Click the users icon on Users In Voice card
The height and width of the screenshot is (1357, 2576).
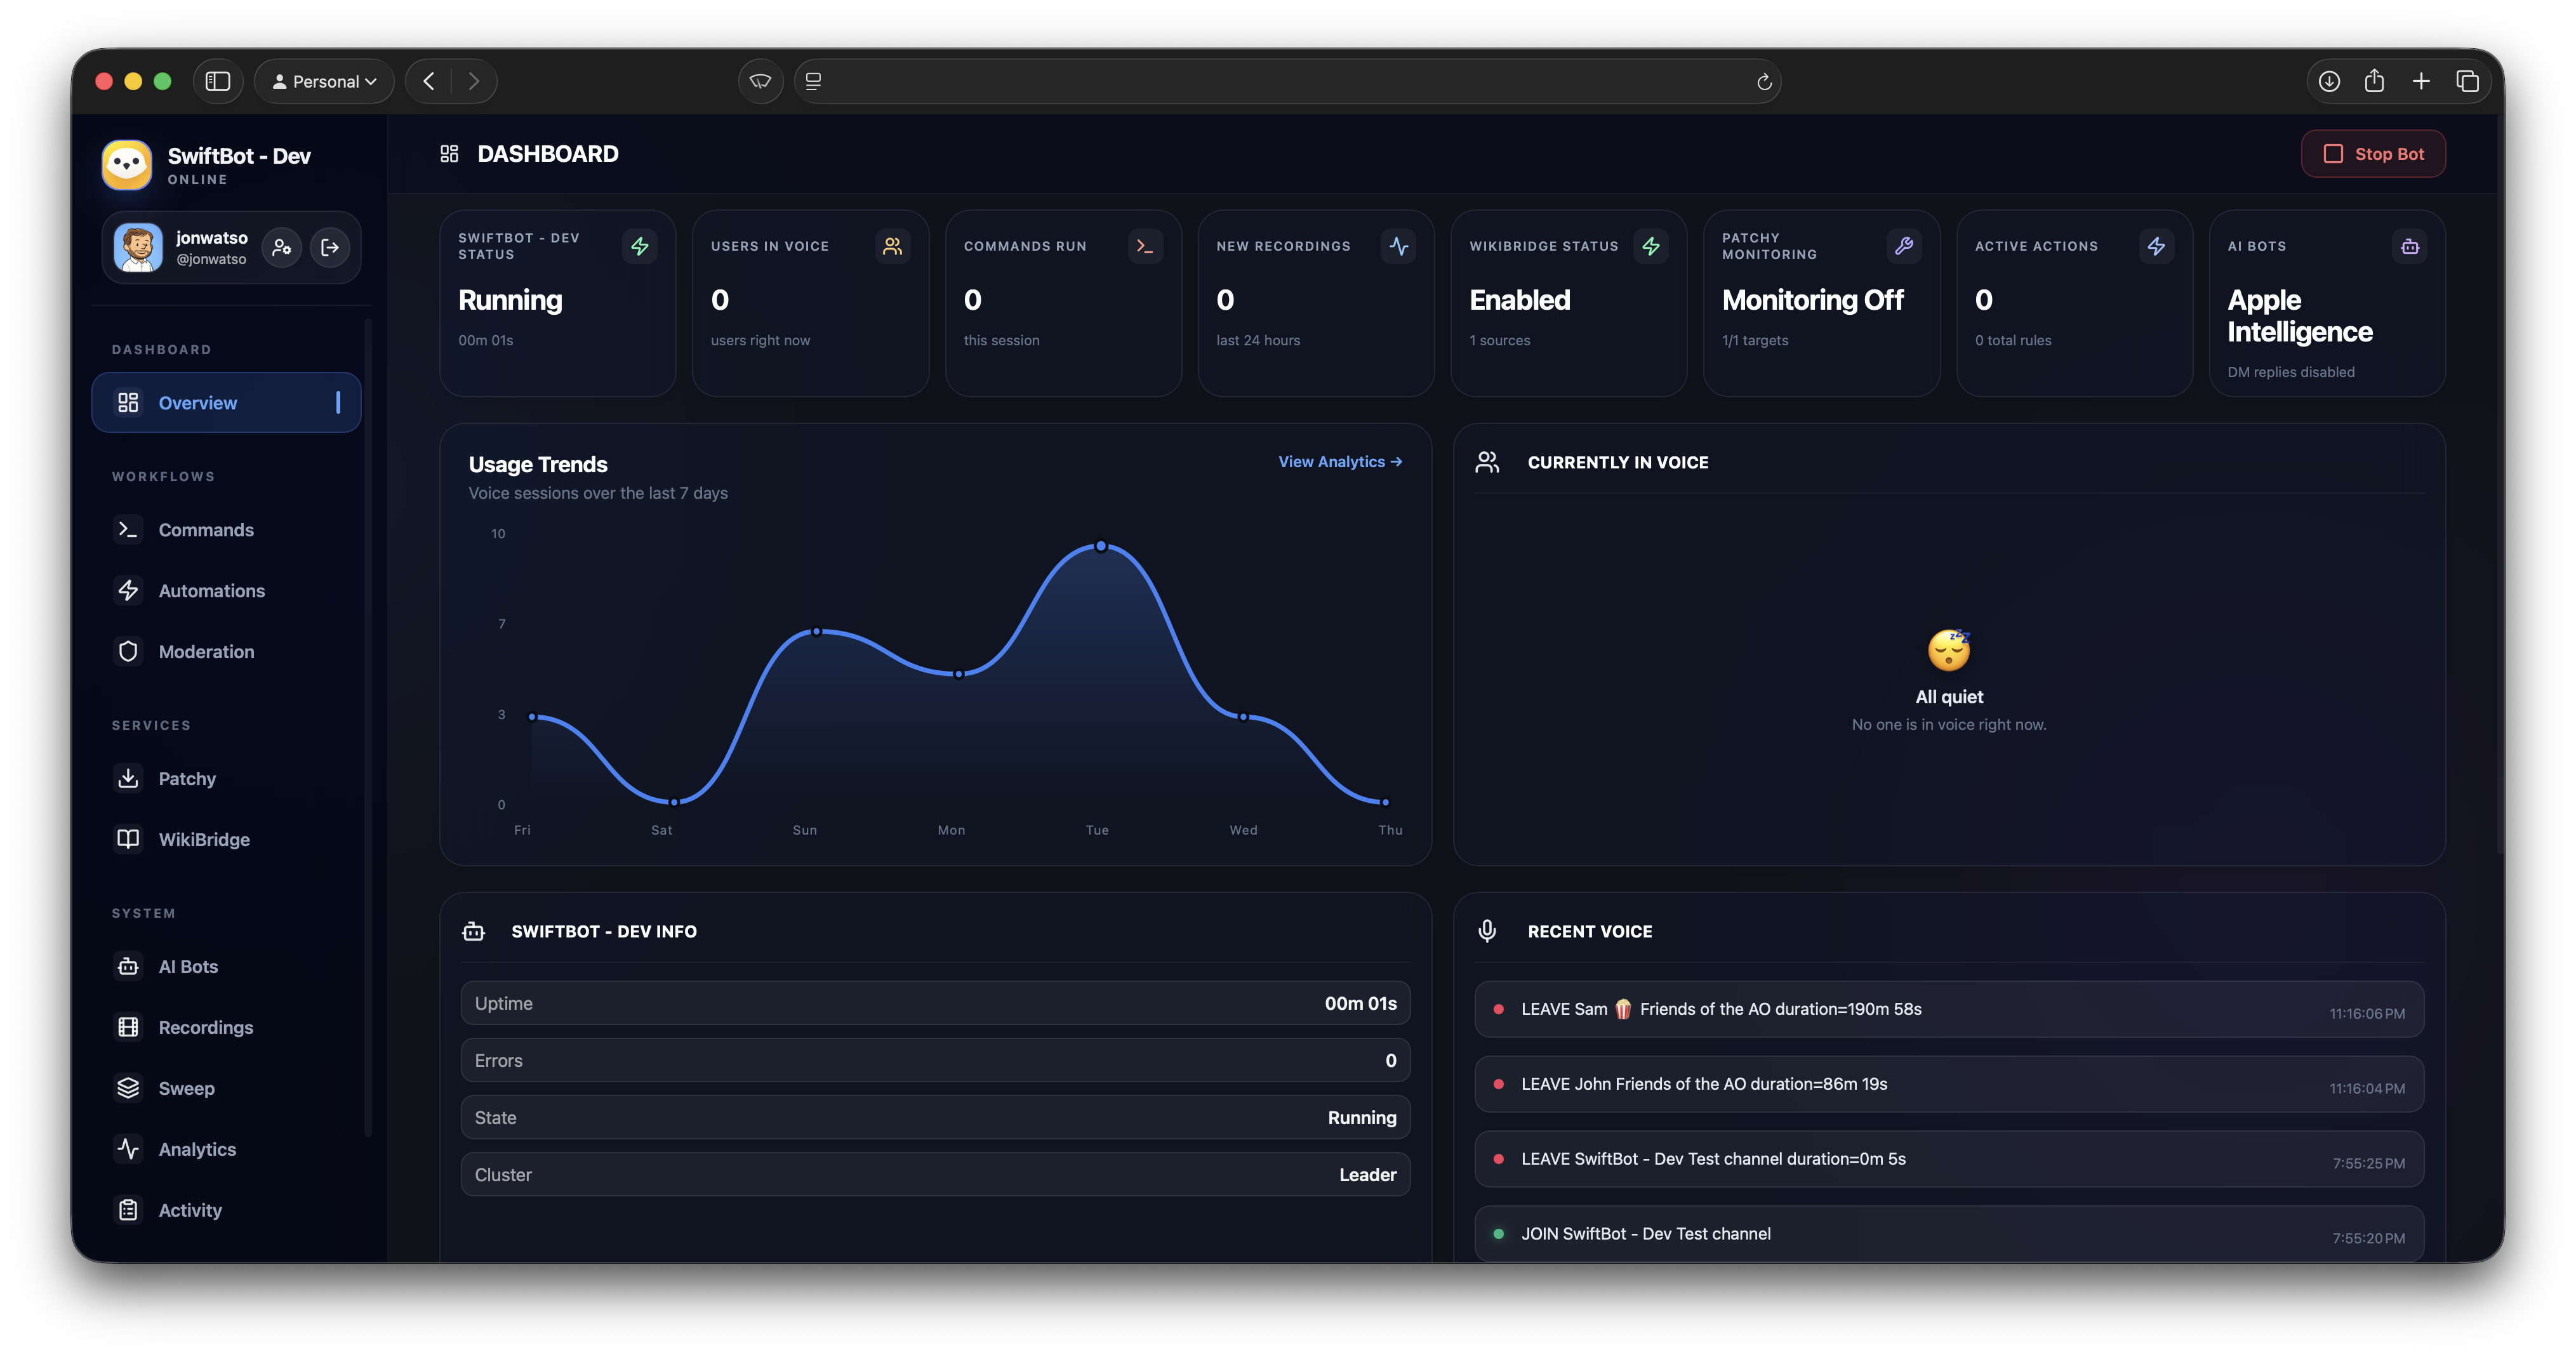(x=893, y=246)
